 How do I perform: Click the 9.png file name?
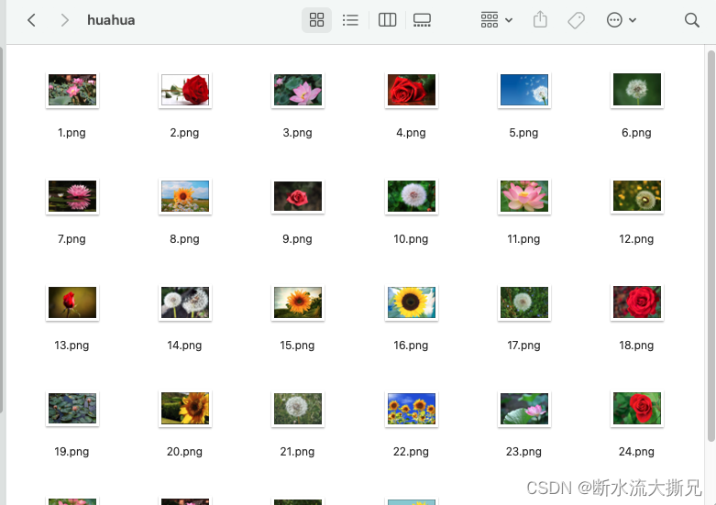pyautogui.click(x=297, y=239)
